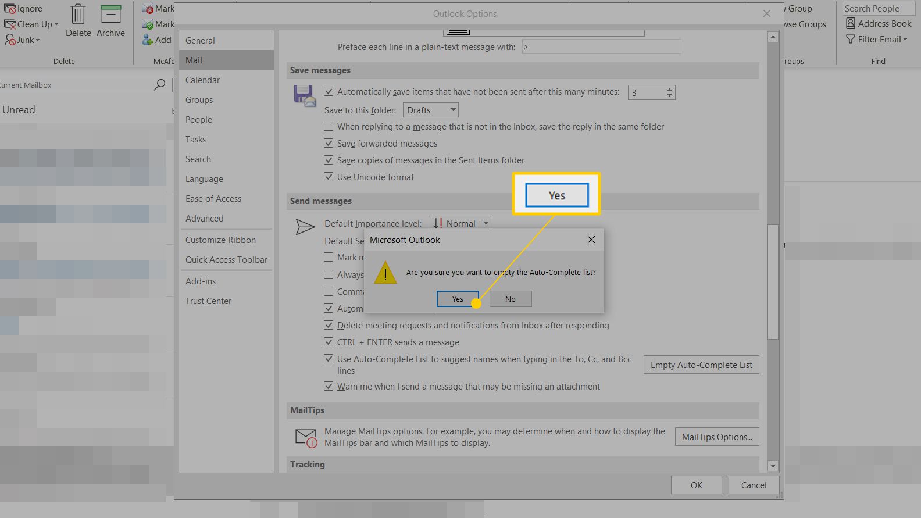The width and height of the screenshot is (921, 518).
Task: Open Customize Ribbon settings
Action: (x=226, y=240)
